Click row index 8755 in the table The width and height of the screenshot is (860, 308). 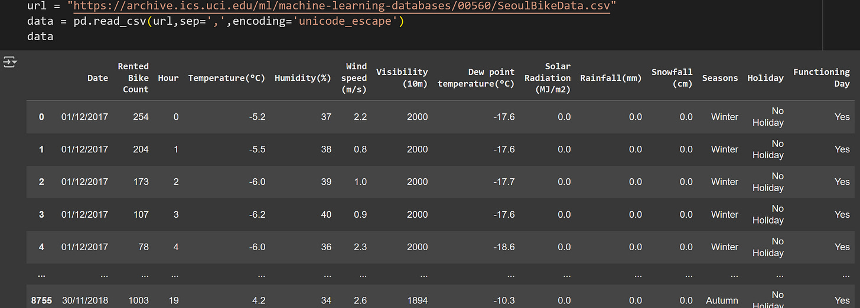[41, 300]
